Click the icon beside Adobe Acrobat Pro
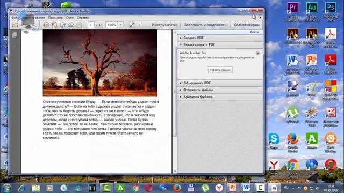Viewport: 344px width, 193px height. coord(258,53)
